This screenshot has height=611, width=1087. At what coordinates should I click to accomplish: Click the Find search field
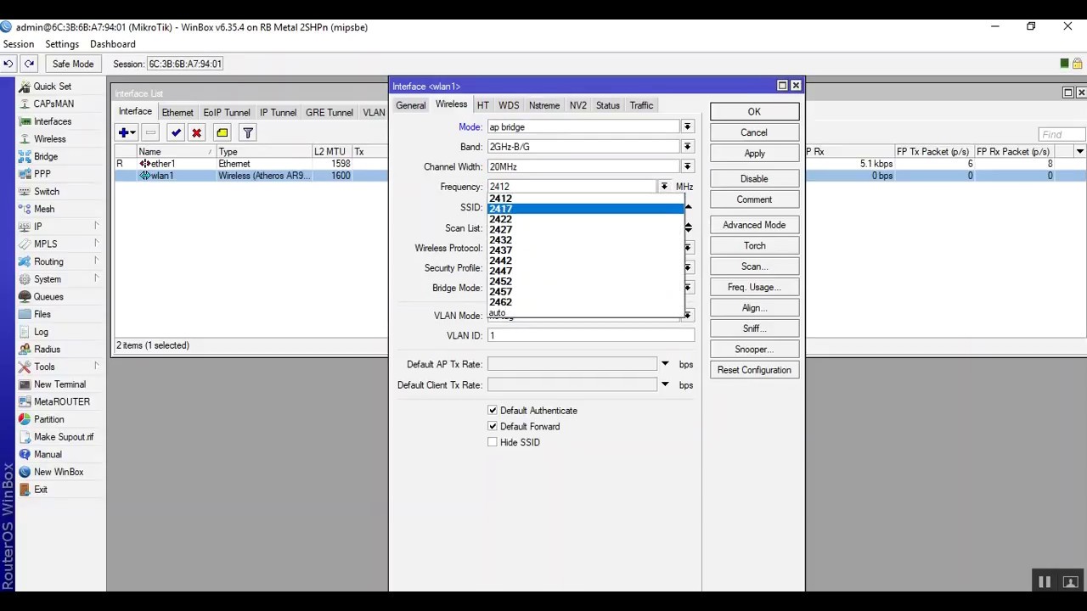point(1062,134)
